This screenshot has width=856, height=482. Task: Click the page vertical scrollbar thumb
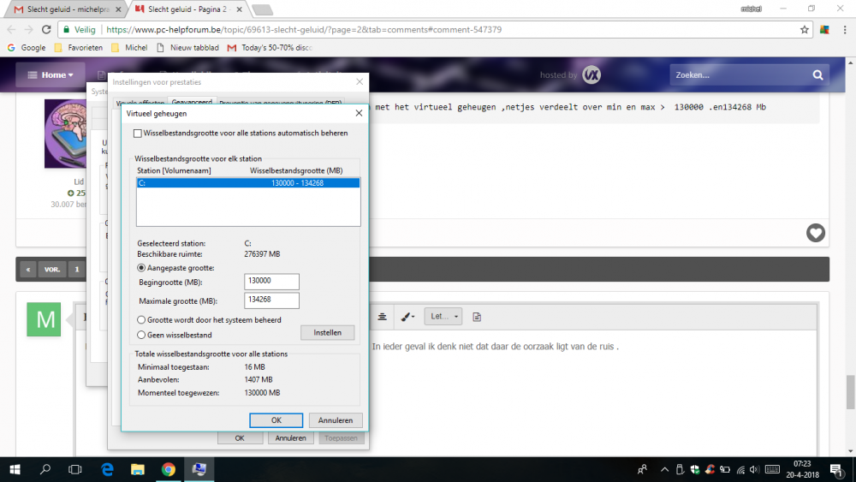coord(851,392)
